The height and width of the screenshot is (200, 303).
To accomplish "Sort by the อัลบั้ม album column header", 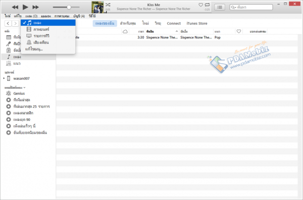I will (196, 31).
